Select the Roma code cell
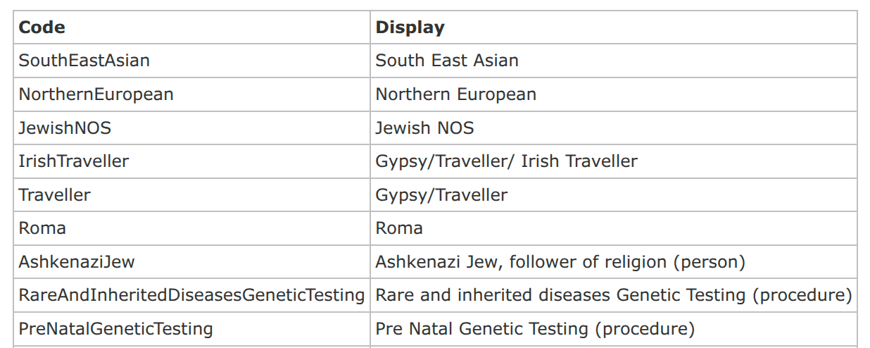The height and width of the screenshot is (348, 870). [42, 228]
